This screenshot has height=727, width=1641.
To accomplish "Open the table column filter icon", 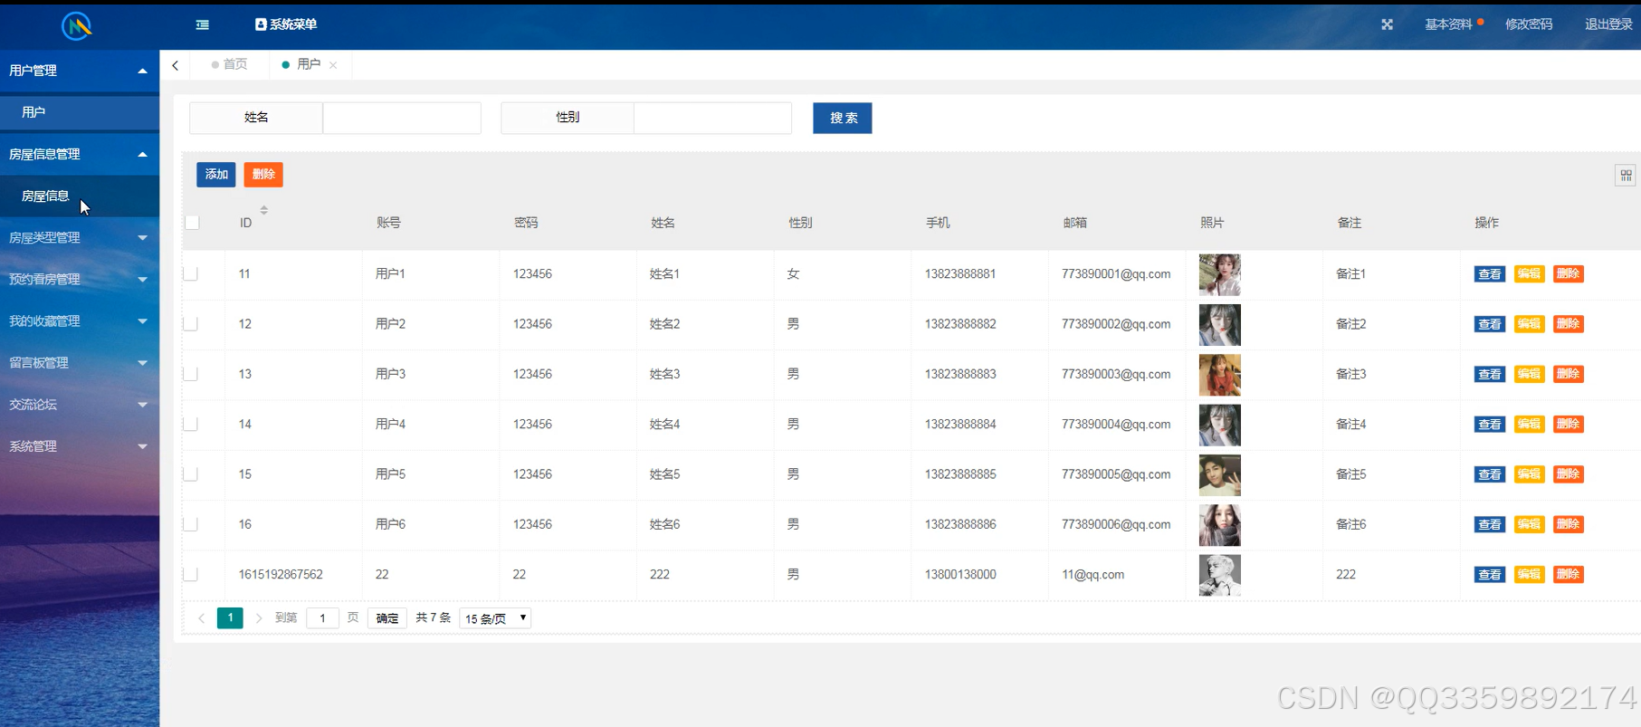I will click(x=1626, y=176).
